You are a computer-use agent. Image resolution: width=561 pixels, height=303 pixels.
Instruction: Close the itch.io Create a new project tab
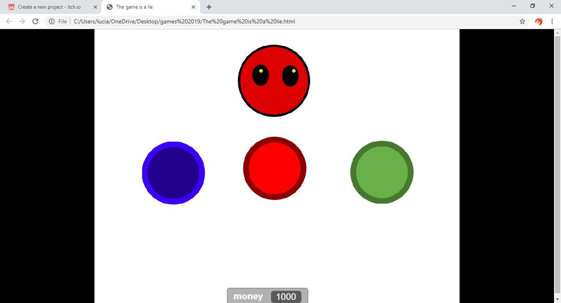coord(95,7)
